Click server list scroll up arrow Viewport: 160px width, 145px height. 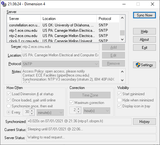tap(122, 18)
